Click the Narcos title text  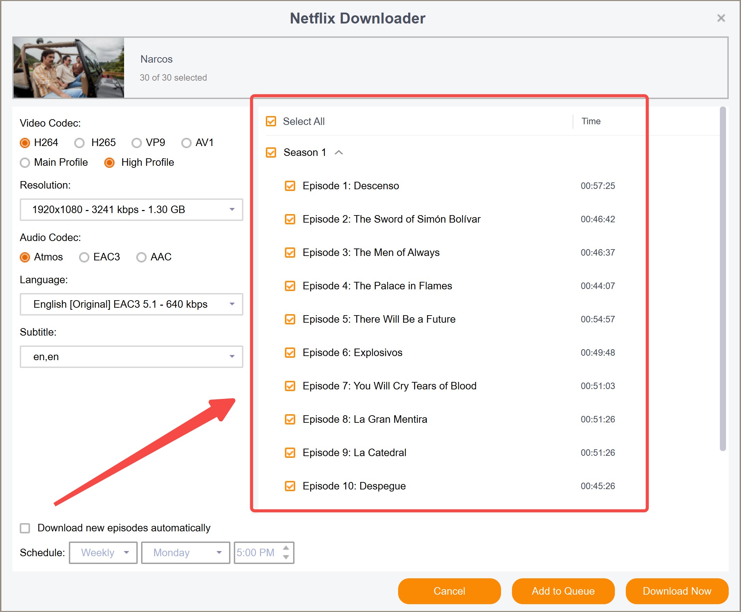point(156,59)
